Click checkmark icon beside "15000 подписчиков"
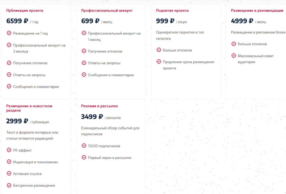The image size is (286, 194). click(x=84, y=146)
